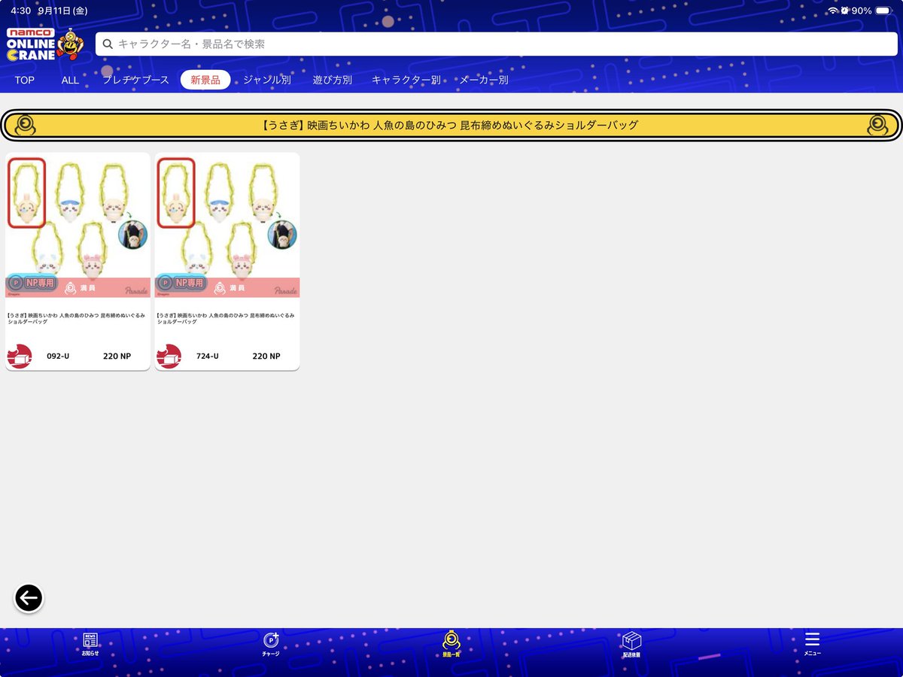Click the 220 NP price on booth 092-U
The image size is (903, 677).
117,357
